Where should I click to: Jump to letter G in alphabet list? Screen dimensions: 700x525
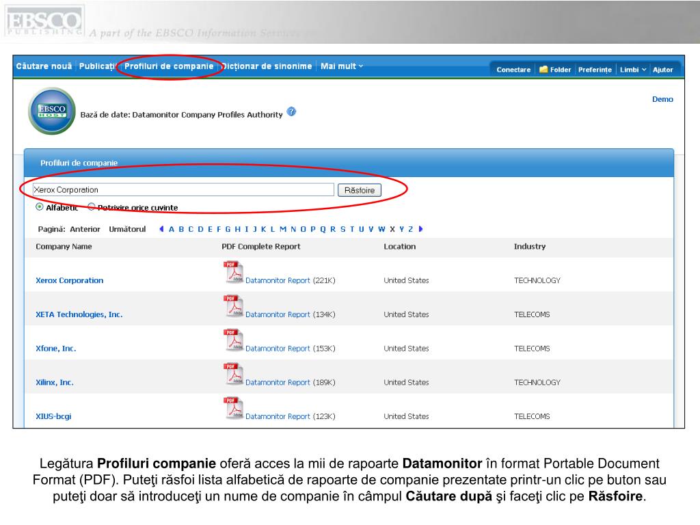tap(228, 229)
